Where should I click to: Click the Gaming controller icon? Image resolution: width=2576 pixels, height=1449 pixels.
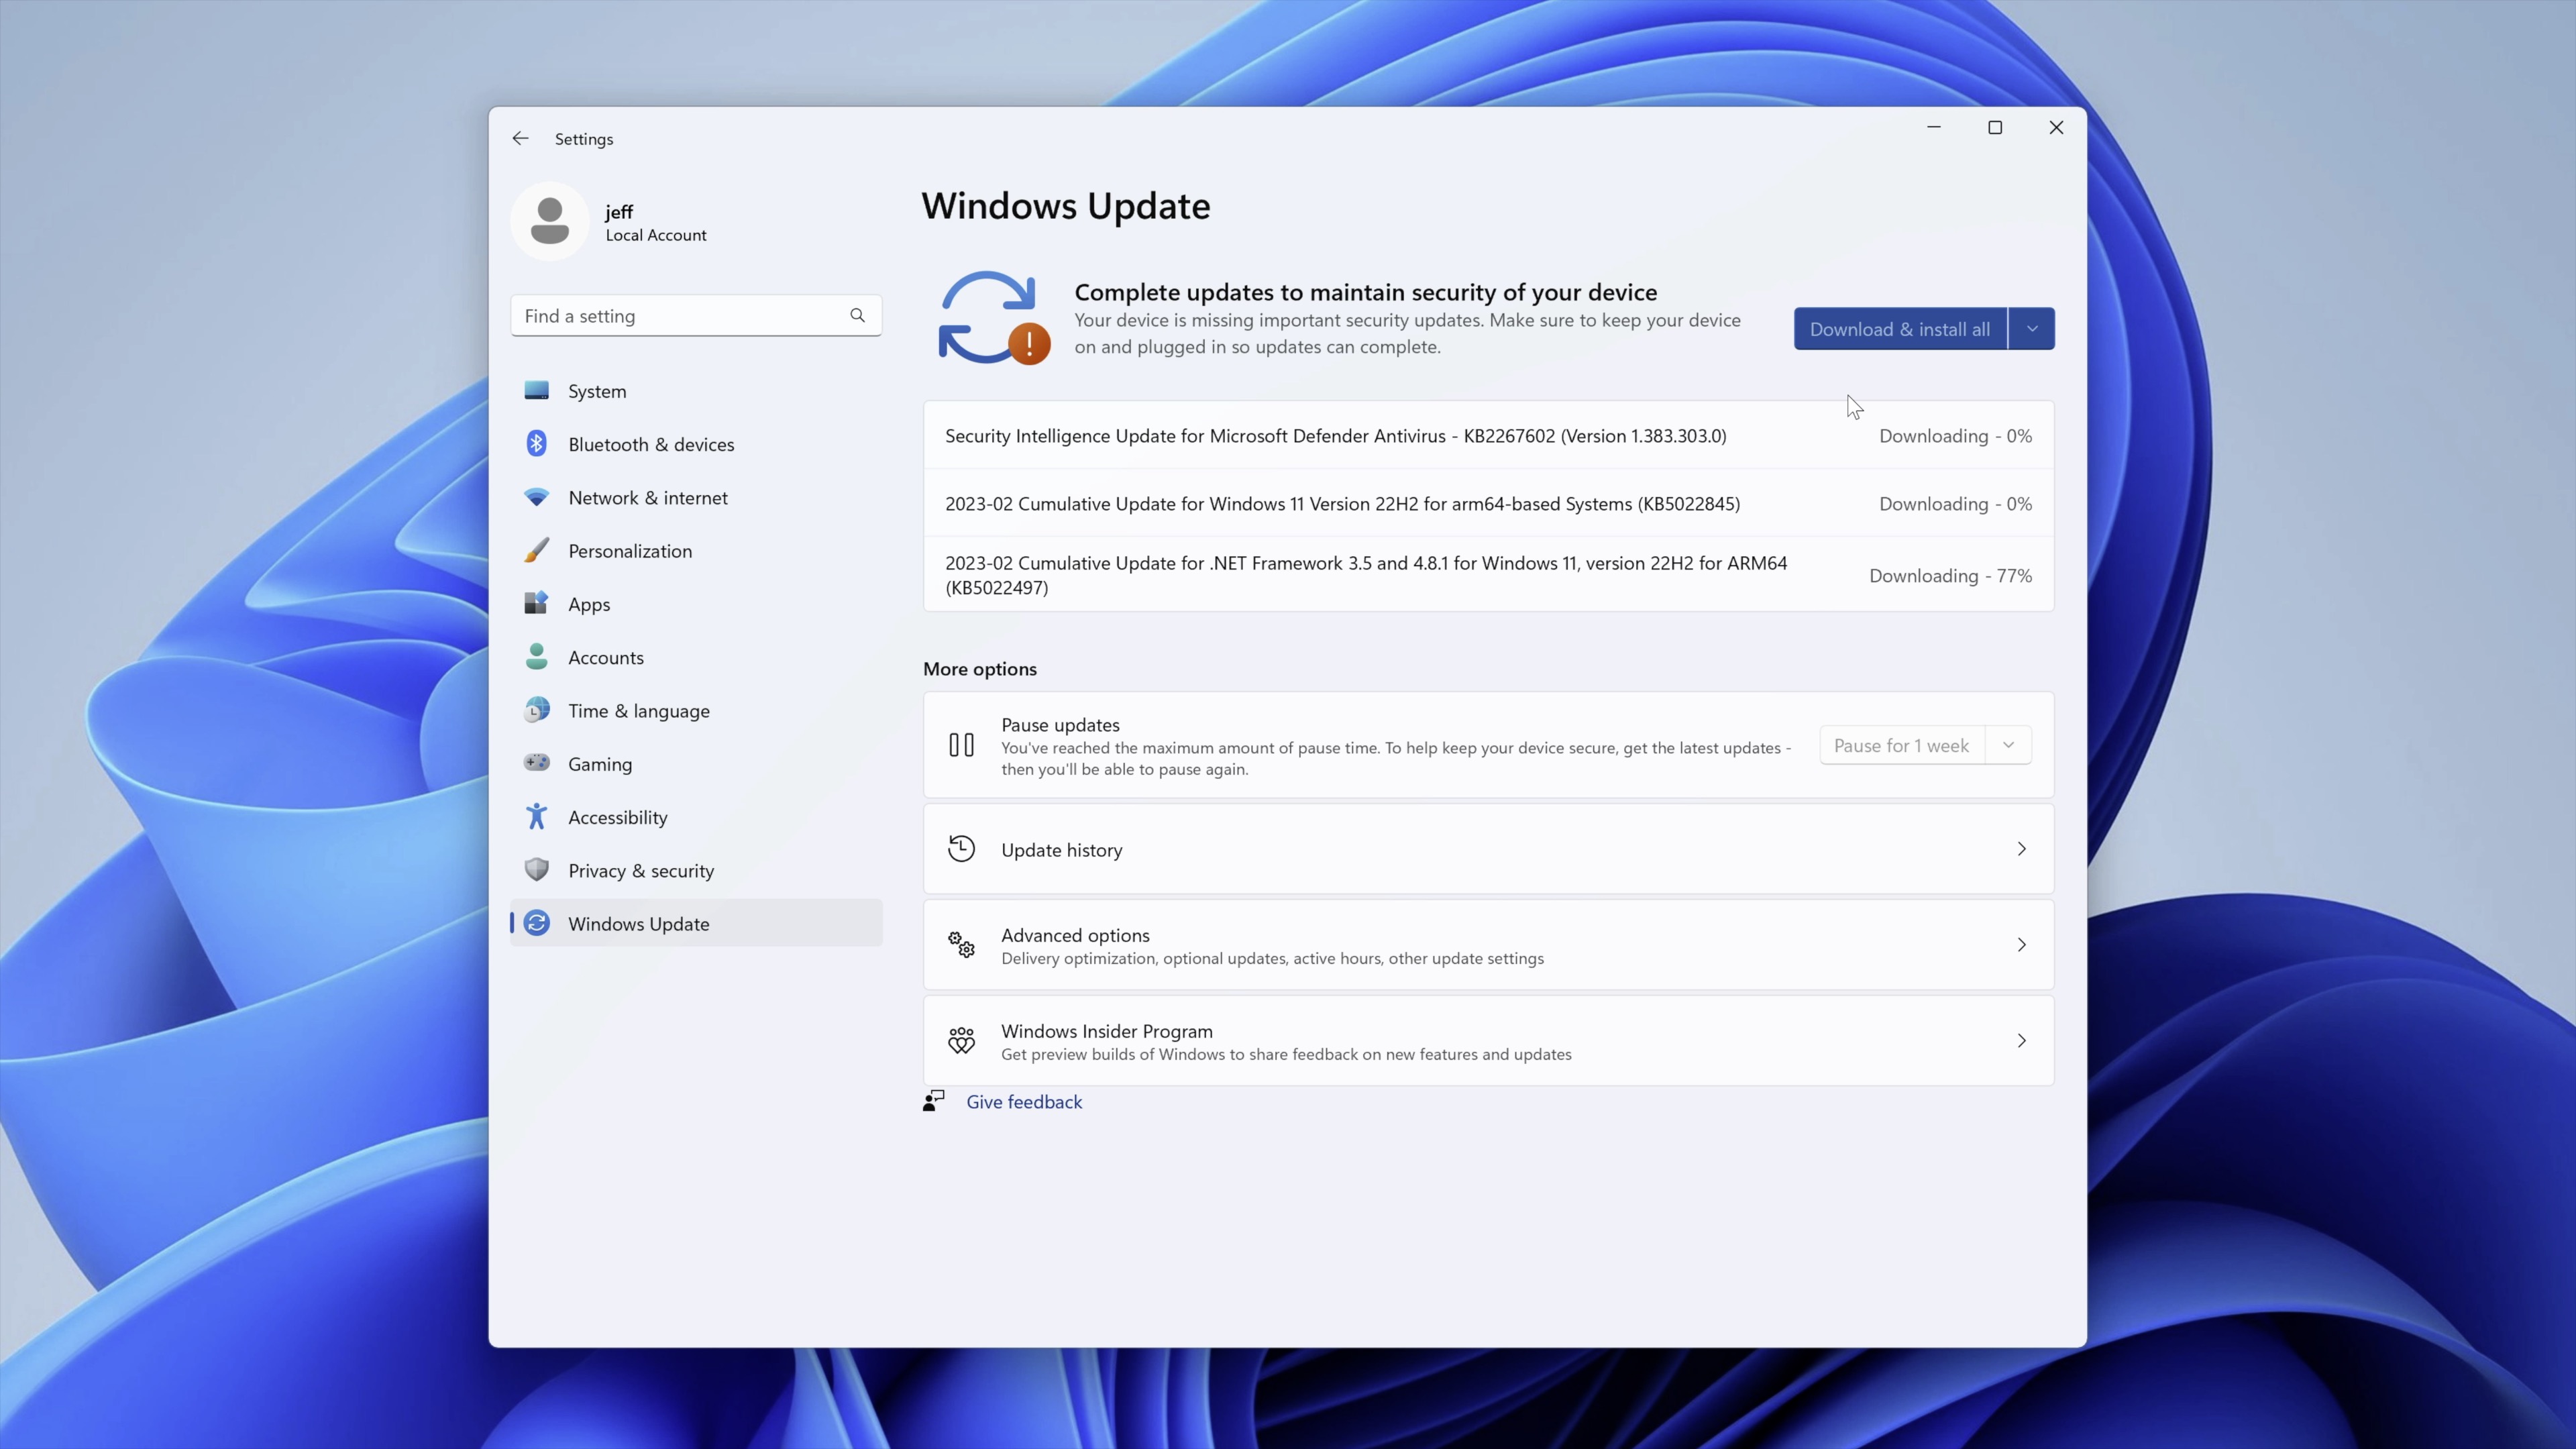pos(537,763)
